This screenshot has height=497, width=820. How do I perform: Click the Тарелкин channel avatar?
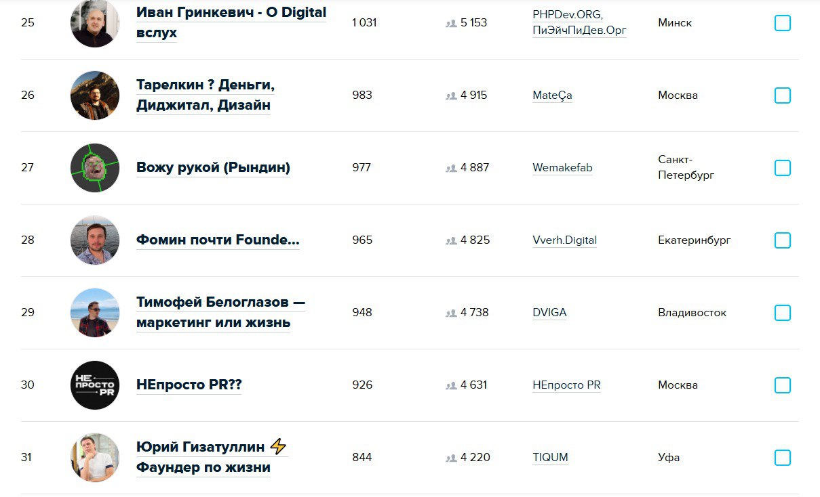[x=95, y=95]
